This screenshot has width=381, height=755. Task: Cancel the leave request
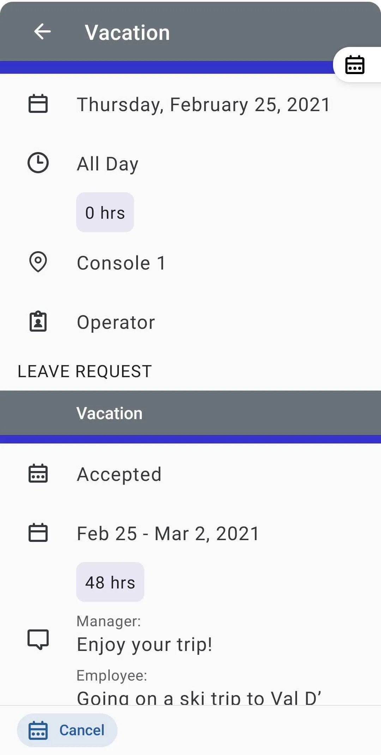pos(67,730)
